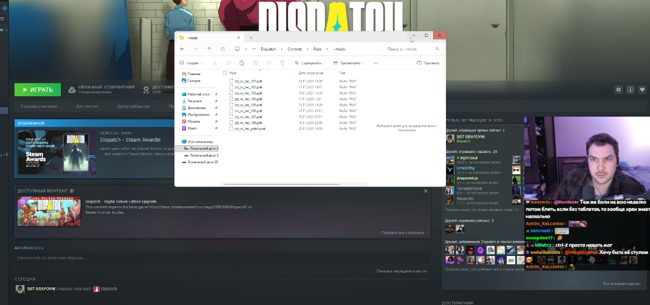The width and height of the screenshot is (650, 305).
Task: Click the Paste clipboard icon in Explorer toolbar
Action: (242, 63)
